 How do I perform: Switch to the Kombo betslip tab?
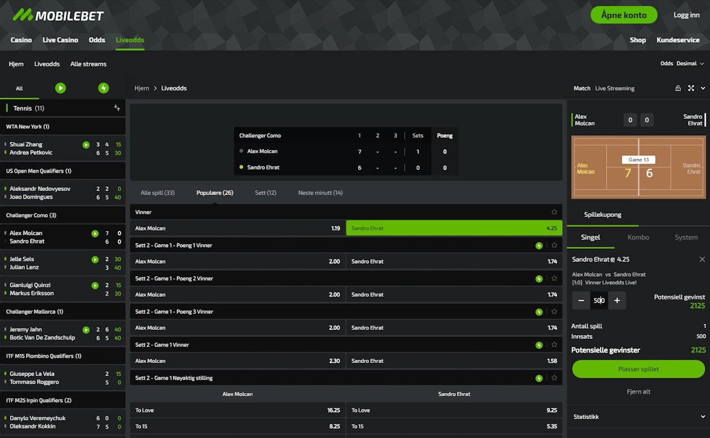coord(638,237)
